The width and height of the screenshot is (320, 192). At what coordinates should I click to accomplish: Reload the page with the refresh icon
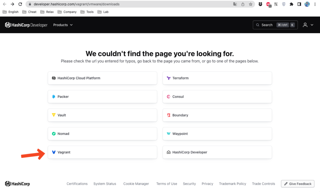pos(20,4)
